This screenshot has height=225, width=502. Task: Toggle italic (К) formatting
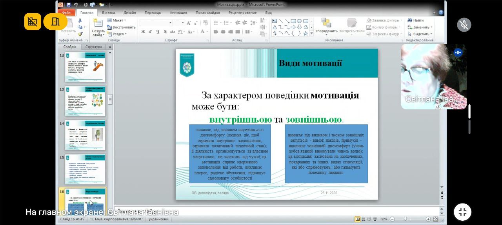[x=150, y=32]
